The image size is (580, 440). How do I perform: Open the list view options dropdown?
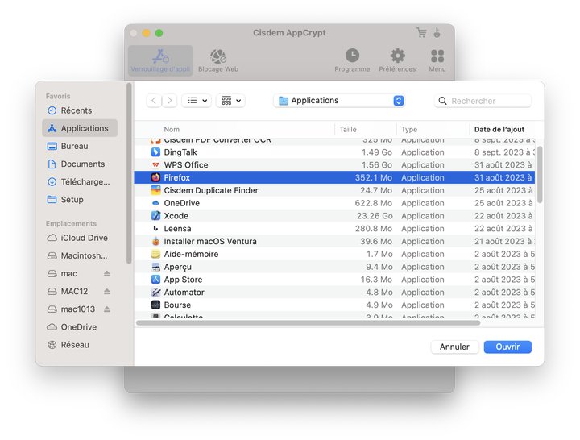pos(197,100)
